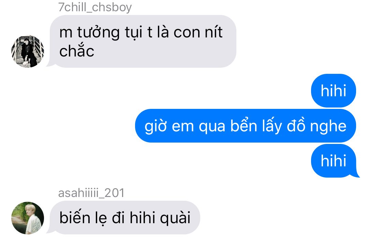
Task: Click the word 'giờ' in the blue message
Action: (x=156, y=126)
